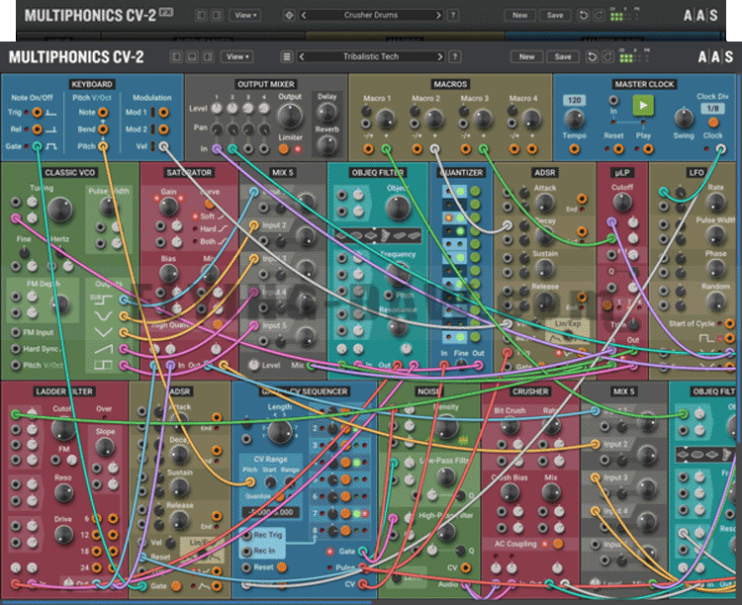Go to next preset in Crusher Drums window

tap(438, 15)
